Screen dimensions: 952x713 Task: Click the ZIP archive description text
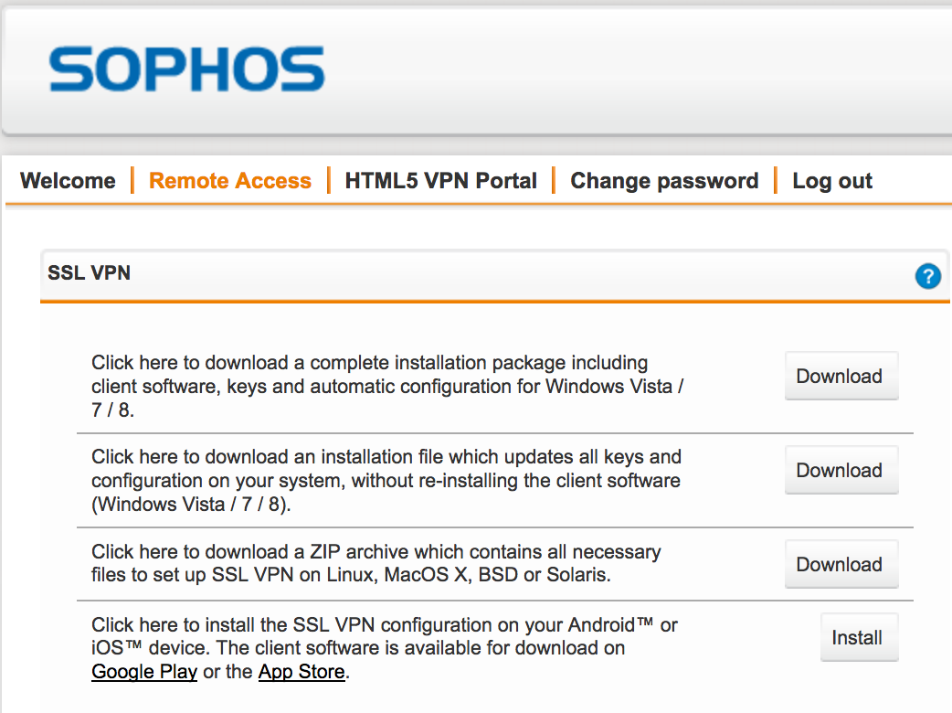(x=376, y=563)
